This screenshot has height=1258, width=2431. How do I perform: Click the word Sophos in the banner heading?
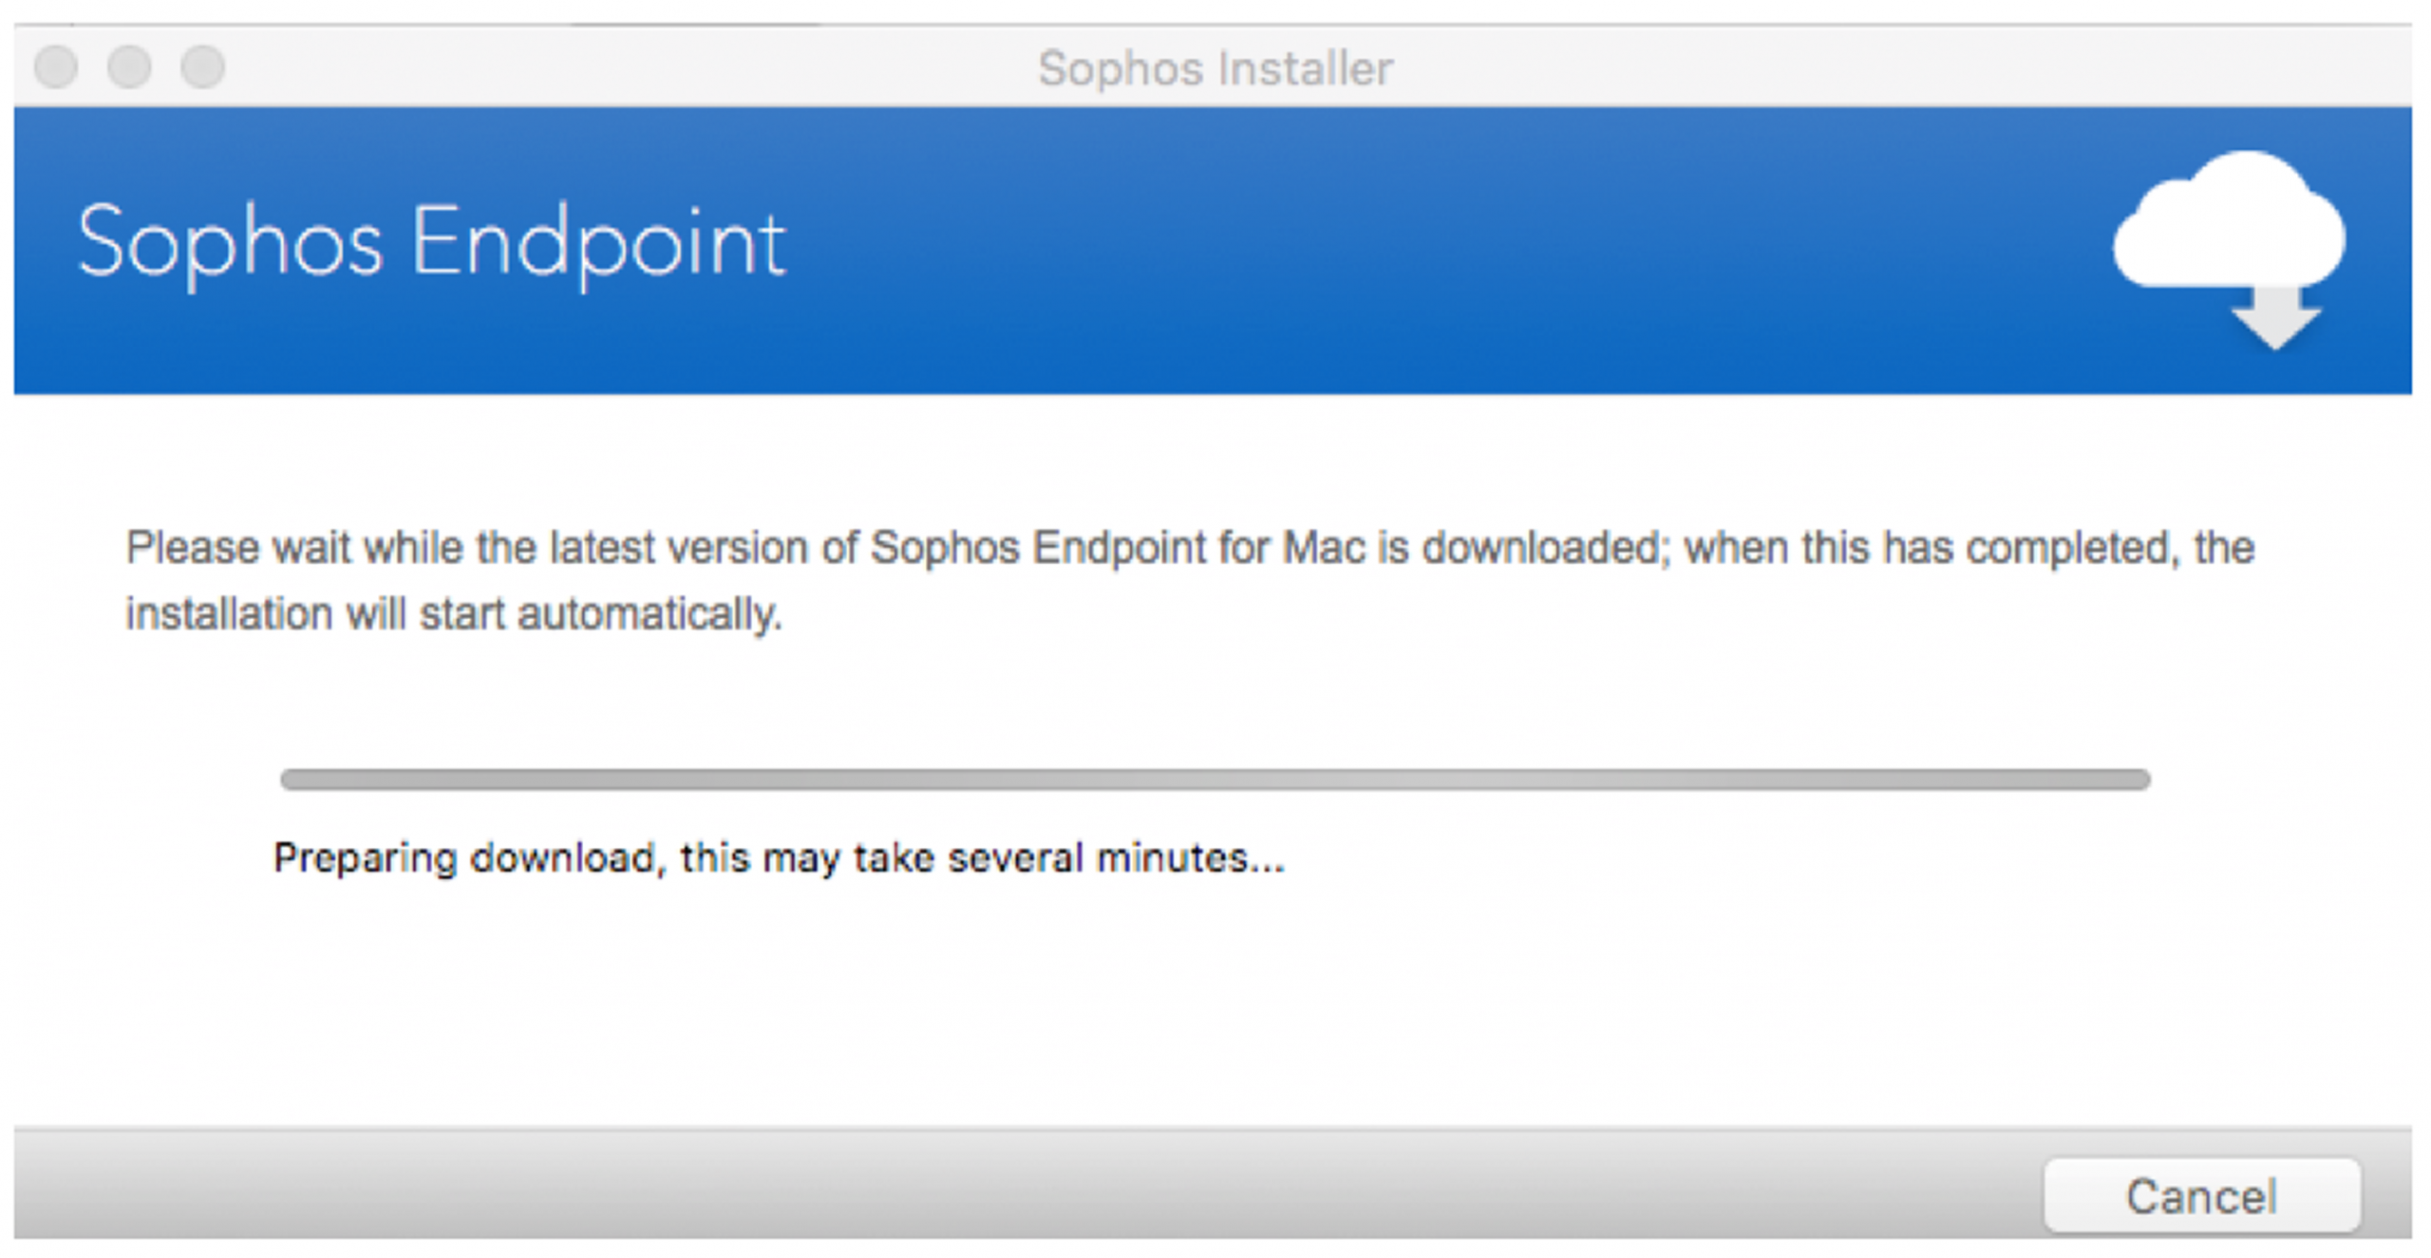[230, 243]
